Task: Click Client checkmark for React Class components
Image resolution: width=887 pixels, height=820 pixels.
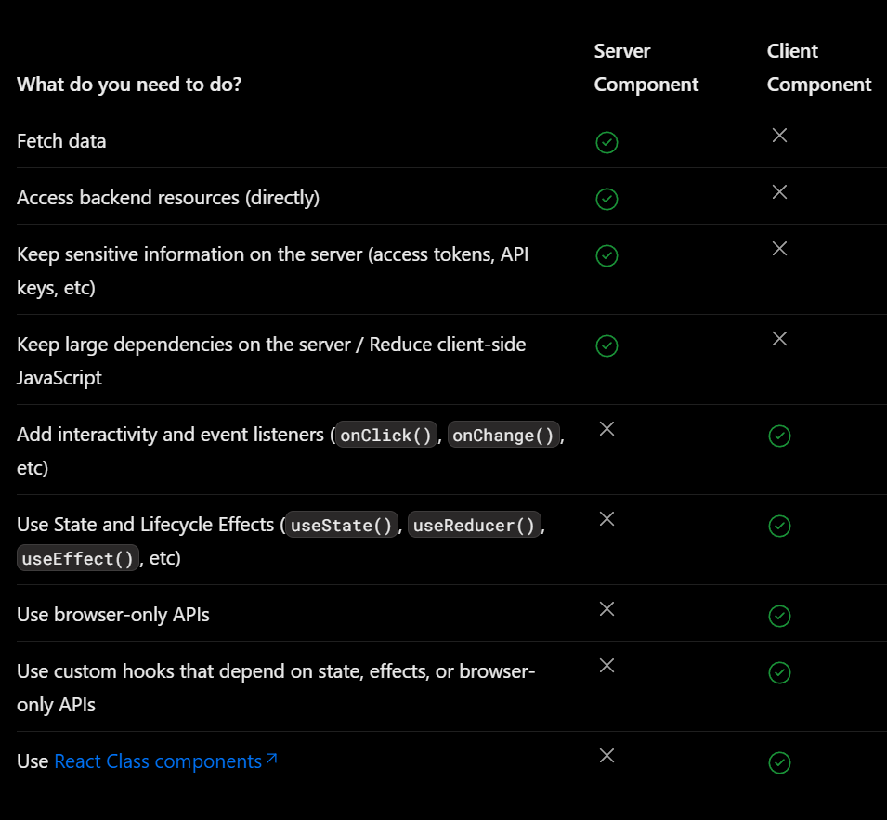Action: tap(779, 762)
